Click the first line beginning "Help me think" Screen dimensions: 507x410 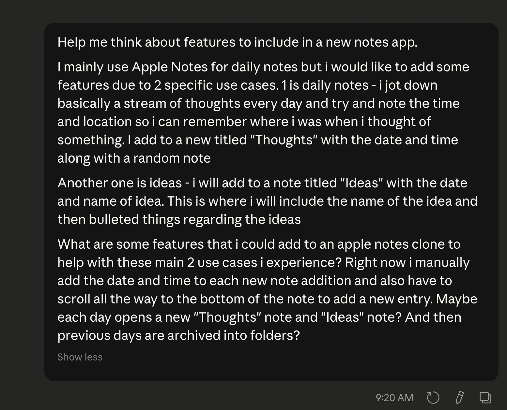[x=237, y=42]
